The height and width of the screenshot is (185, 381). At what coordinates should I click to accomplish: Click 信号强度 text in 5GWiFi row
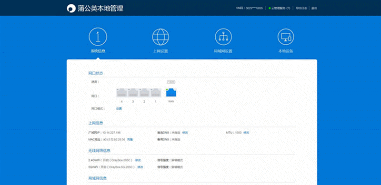point(170,167)
